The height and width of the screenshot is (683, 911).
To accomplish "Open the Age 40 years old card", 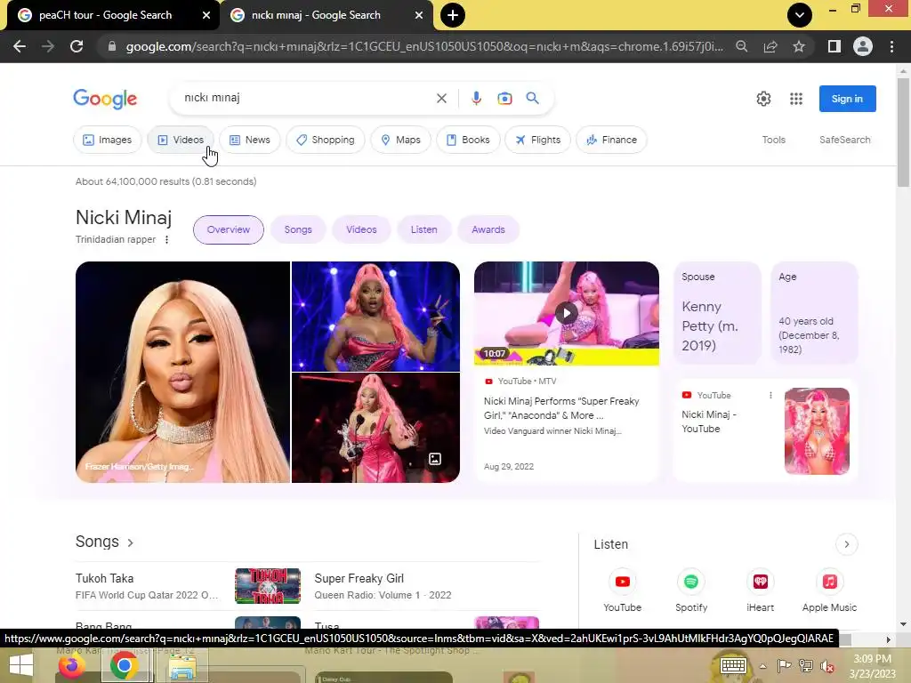I will tap(814, 312).
